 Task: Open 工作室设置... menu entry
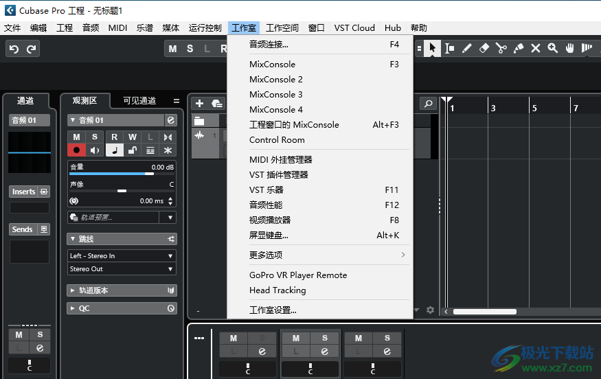[320, 310]
